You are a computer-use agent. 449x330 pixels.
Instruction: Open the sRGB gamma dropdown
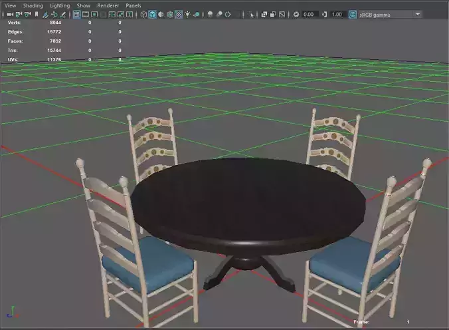[390, 15]
